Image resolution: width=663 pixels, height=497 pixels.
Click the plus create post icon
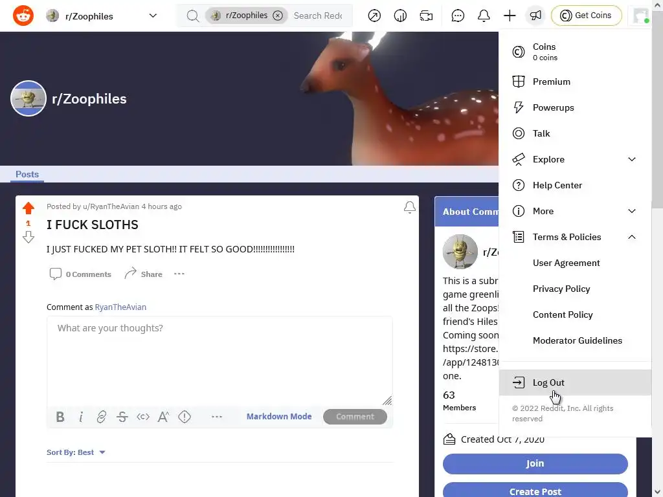coord(510,16)
